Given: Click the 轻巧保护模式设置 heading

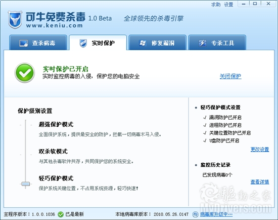Looking at the screenshot, I should tap(220, 107).
